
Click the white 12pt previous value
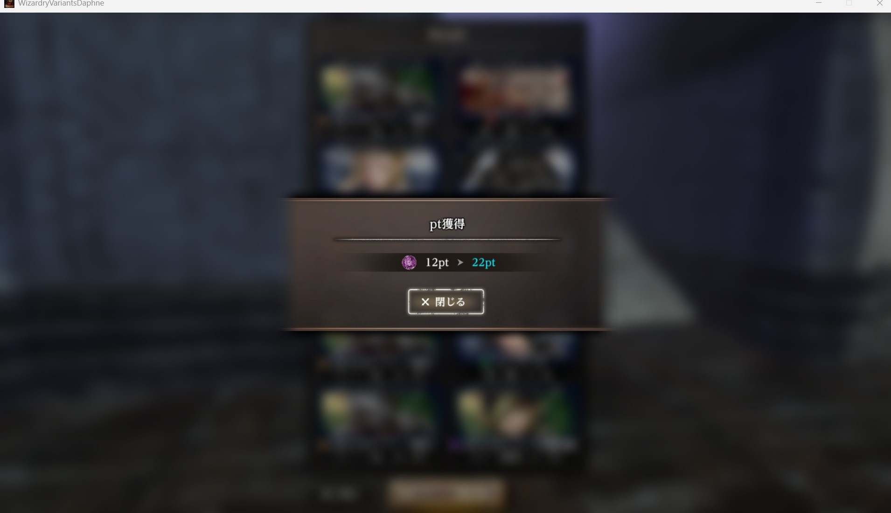(437, 263)
